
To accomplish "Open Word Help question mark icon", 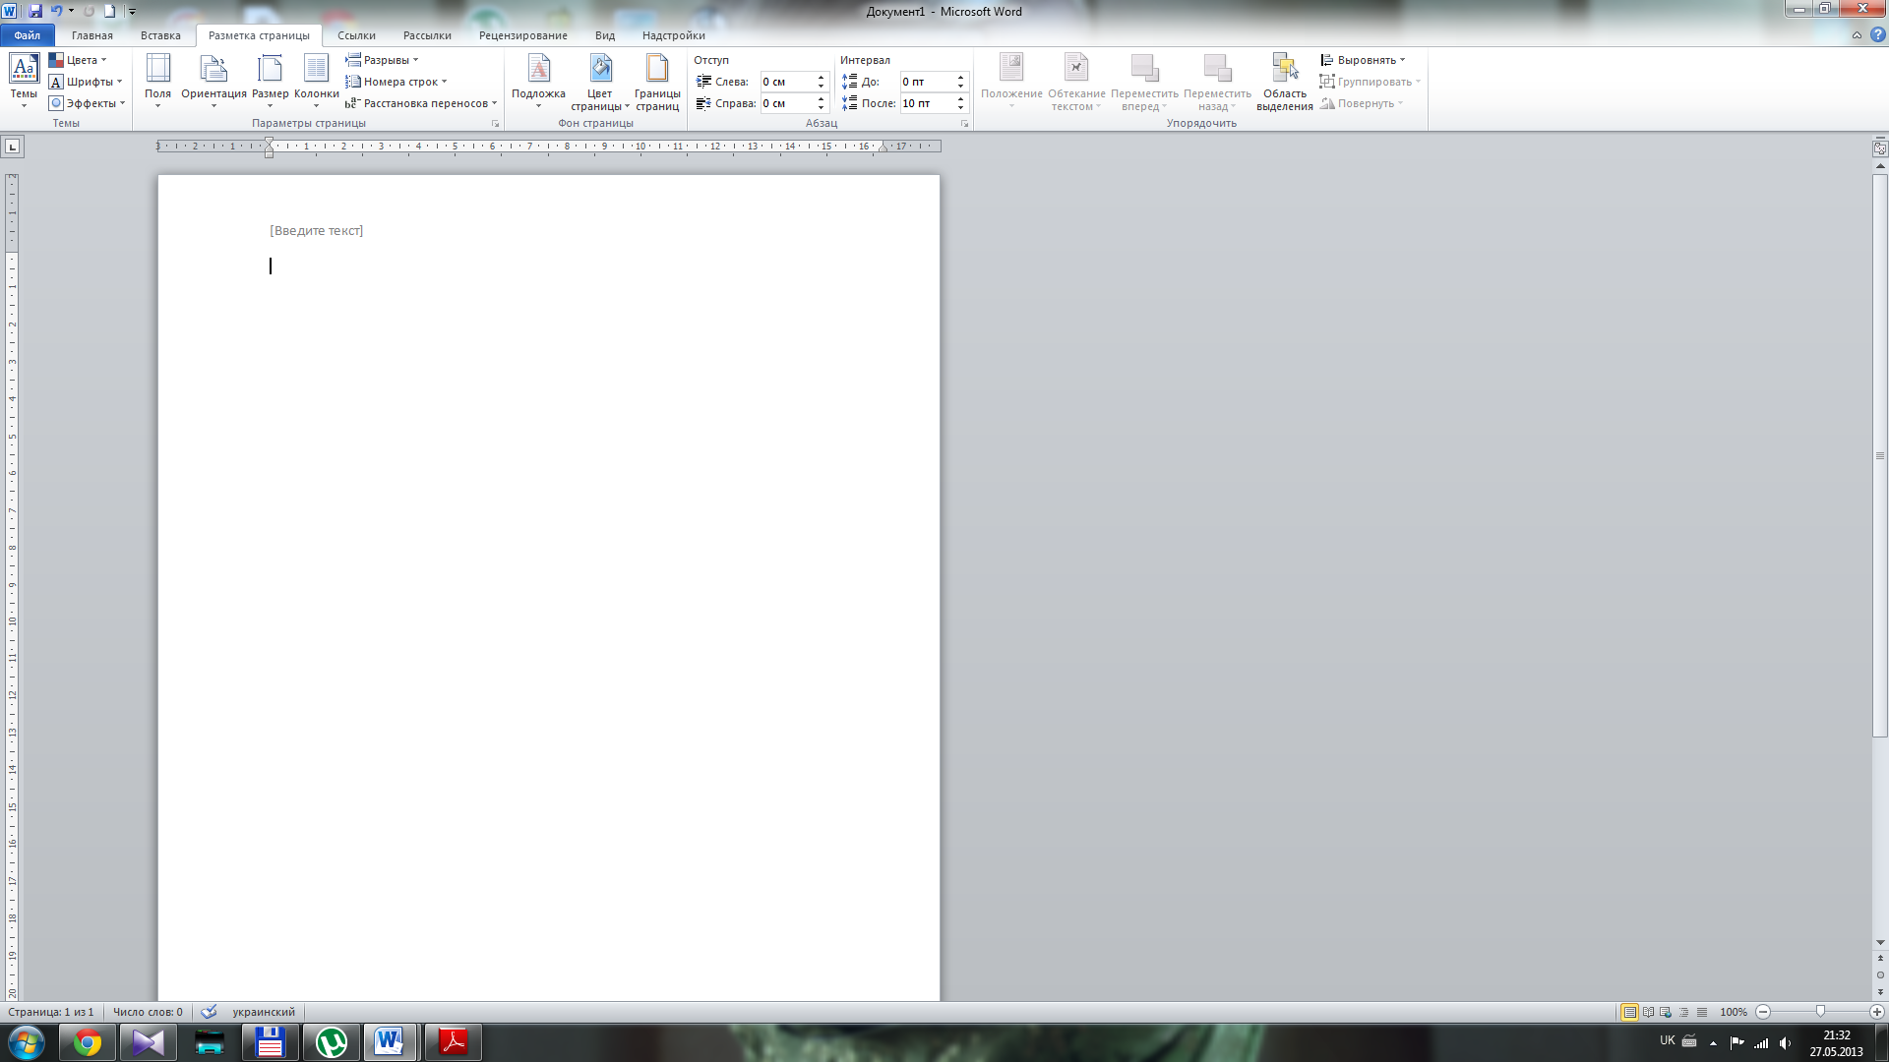I will pos(1877,35).
